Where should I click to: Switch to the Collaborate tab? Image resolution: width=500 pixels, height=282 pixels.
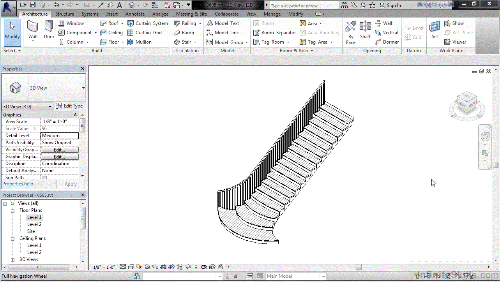[x=226, y=14]
